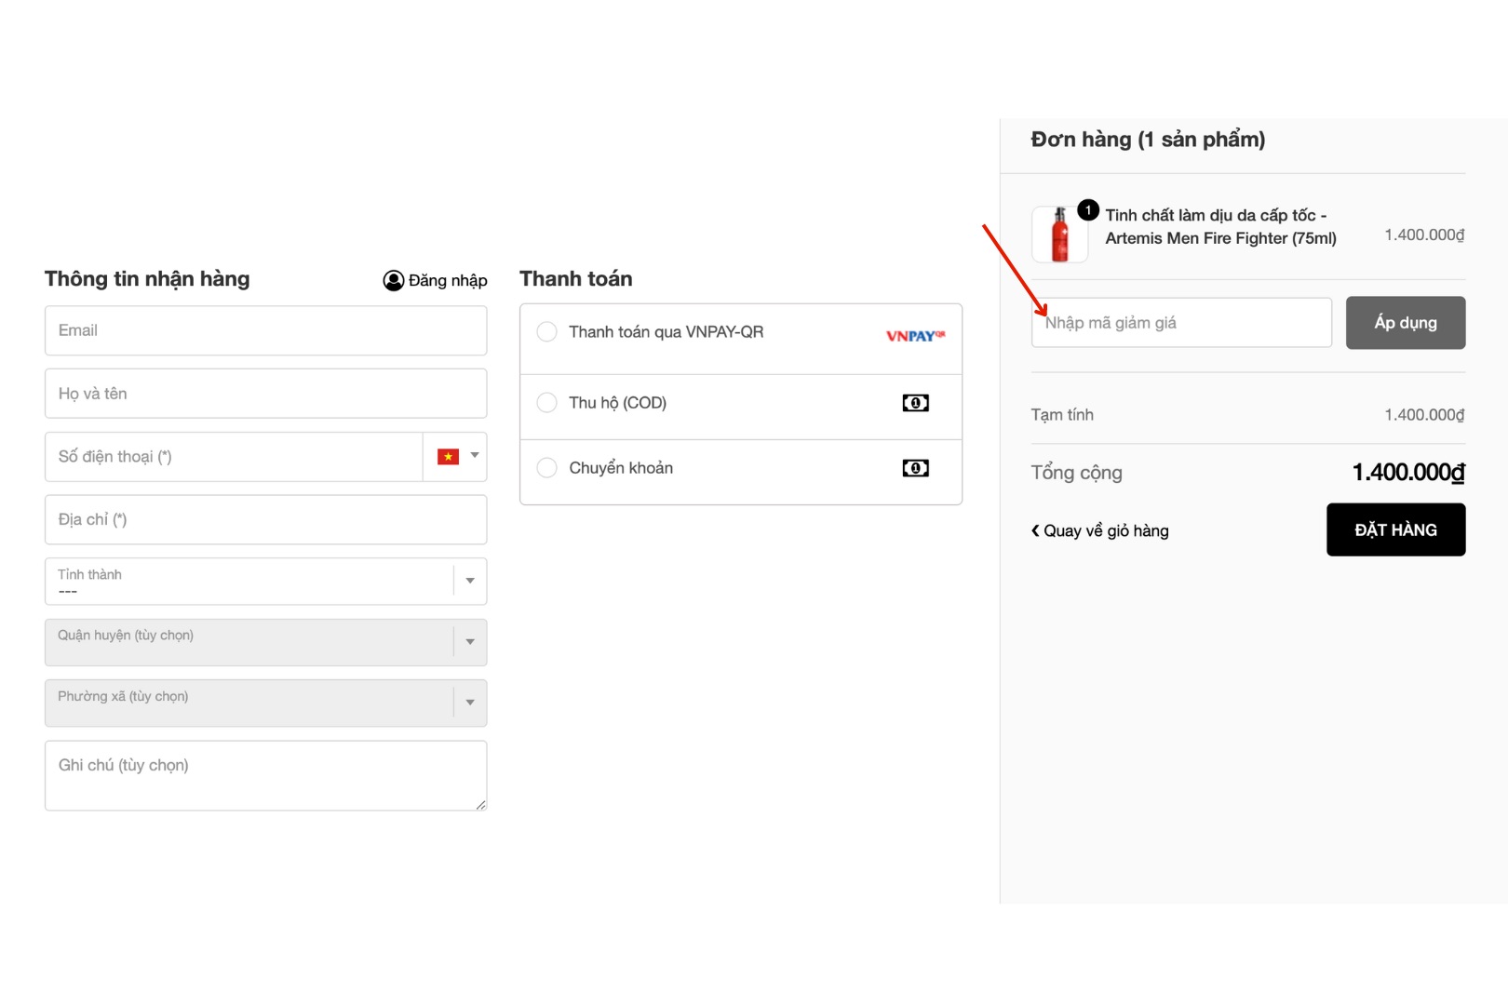
Task: Choose Chuyển khoản payment method
Action: point(547,468)
